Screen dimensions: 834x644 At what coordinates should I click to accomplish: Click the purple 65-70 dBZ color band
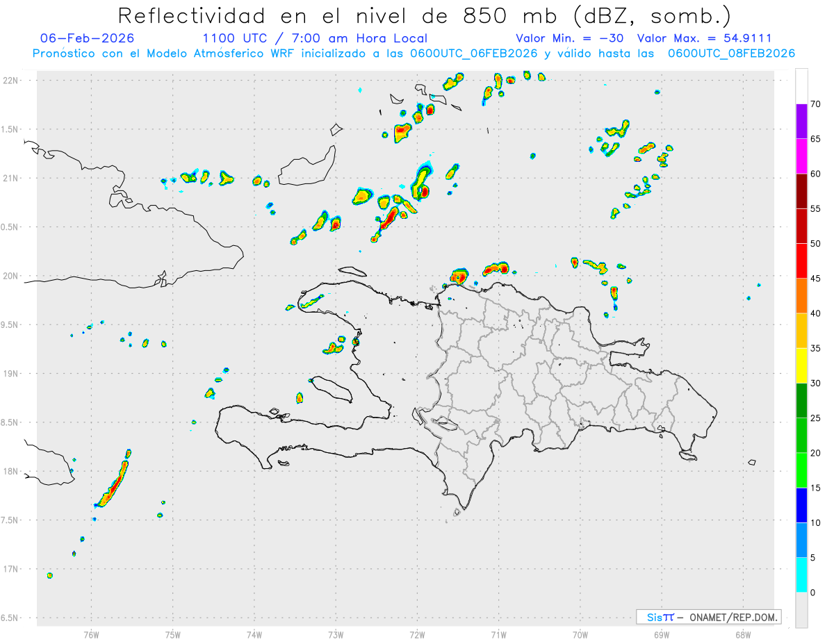801,122
